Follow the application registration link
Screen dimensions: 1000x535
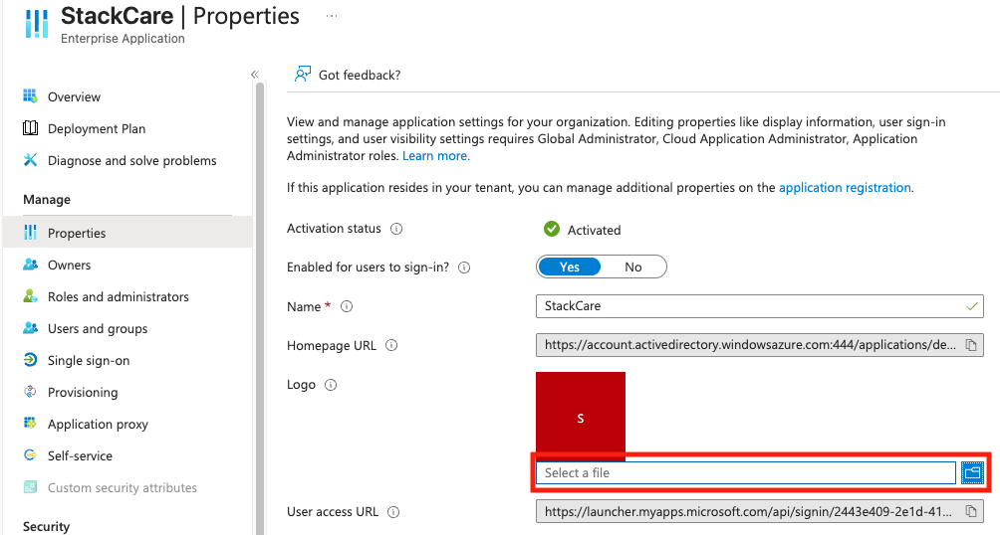(x=845, y=188)
